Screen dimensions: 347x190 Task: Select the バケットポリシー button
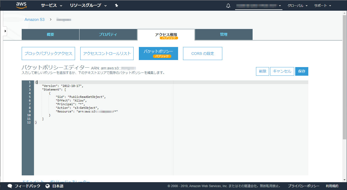(x=158, y=54)
